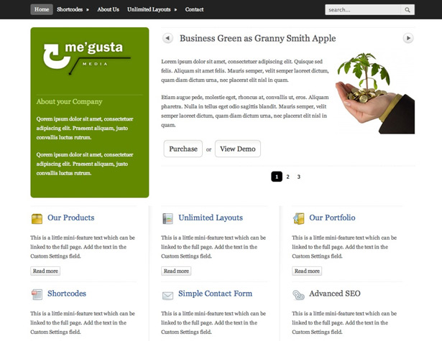Open the Shortcodes heading link

pos(67,294)
